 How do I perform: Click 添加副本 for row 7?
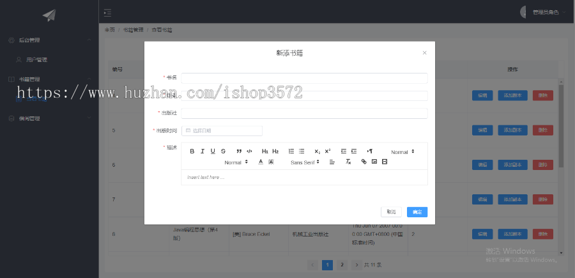(x=512, y=199)
